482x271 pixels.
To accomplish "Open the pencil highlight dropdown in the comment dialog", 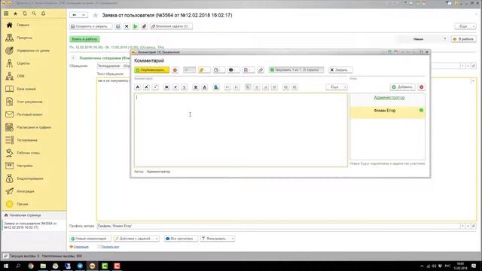I will (204, 70).
